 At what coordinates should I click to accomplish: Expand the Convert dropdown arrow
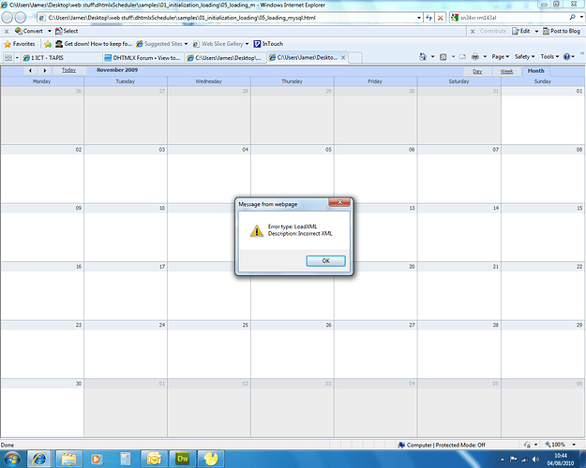[x=50, y=31]
